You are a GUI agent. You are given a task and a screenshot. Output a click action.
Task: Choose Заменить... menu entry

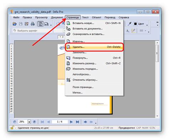pos(94,52)
